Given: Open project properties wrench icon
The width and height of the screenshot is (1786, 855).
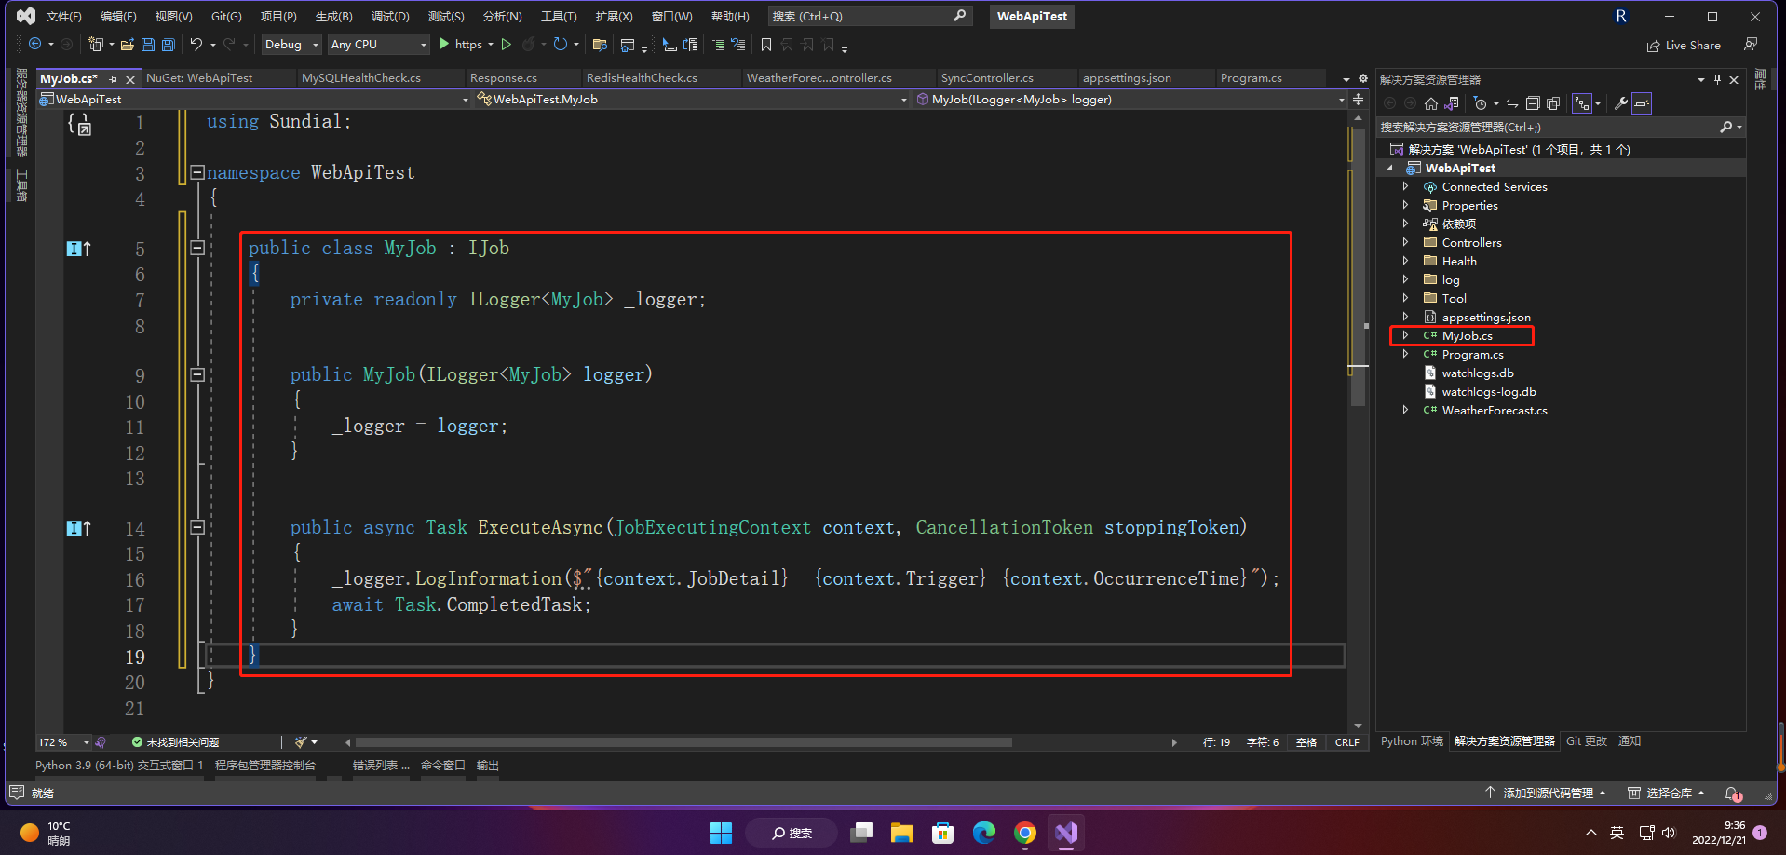Looking at the screenshot, I should click(x=1621, y=103).
